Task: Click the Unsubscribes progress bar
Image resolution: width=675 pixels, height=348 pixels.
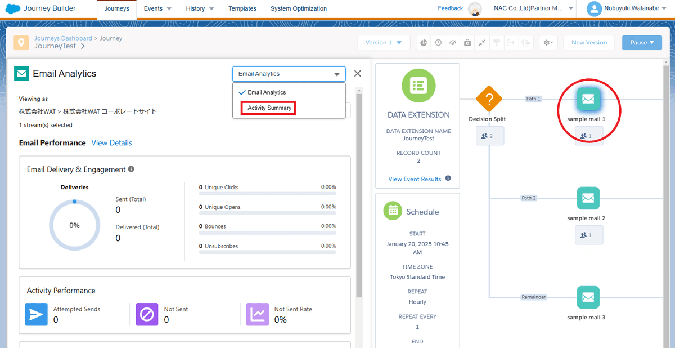Action: click(x=268, y=253)
